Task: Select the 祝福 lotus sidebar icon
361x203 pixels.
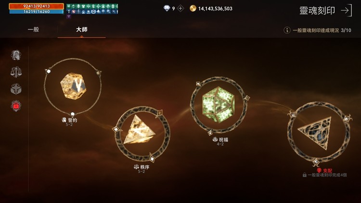Action: [16, 89]
